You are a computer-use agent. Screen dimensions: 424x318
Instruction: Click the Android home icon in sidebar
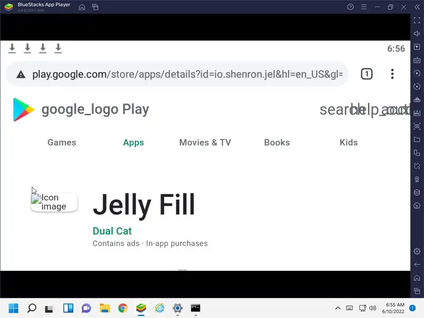(x=417, y=278)
